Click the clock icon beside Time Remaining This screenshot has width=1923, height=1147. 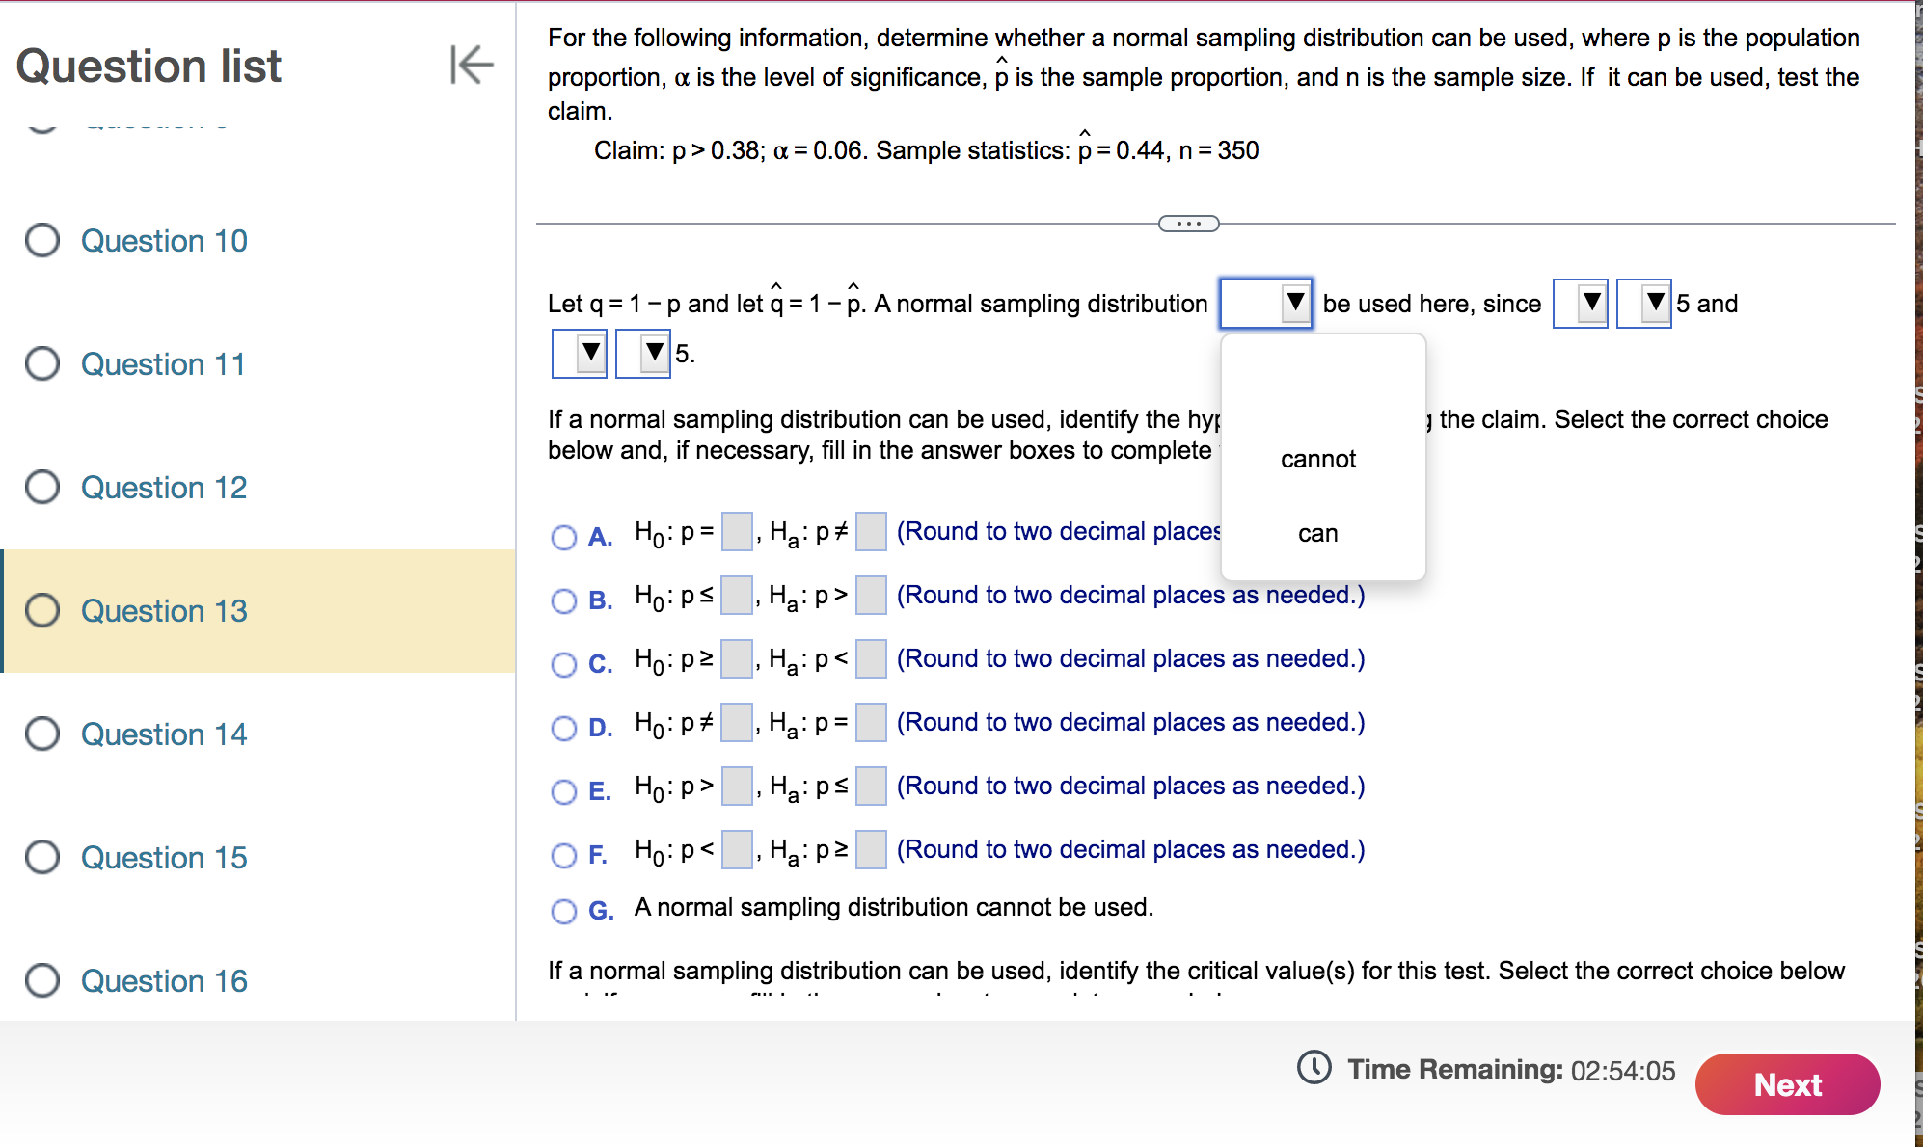(1314, 1068)
